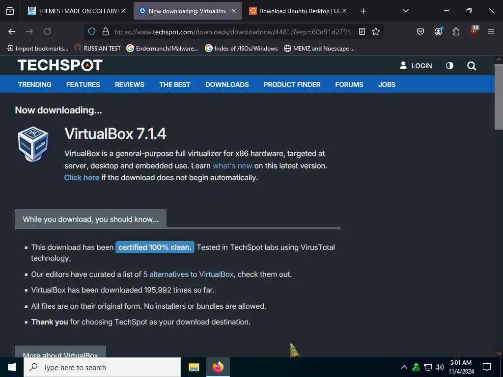Open JOBS menu item
Viewport: 503px width, 377px height.
(387, 84)
